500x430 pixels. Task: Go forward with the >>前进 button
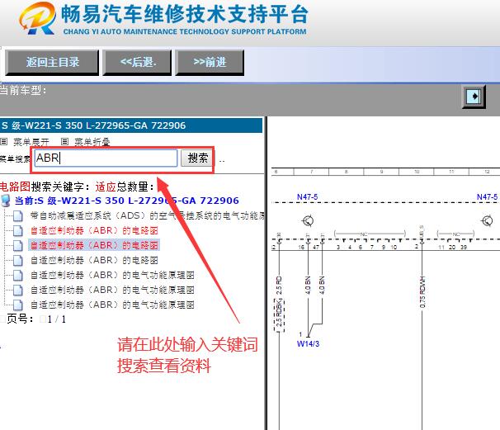click(210, 62)
